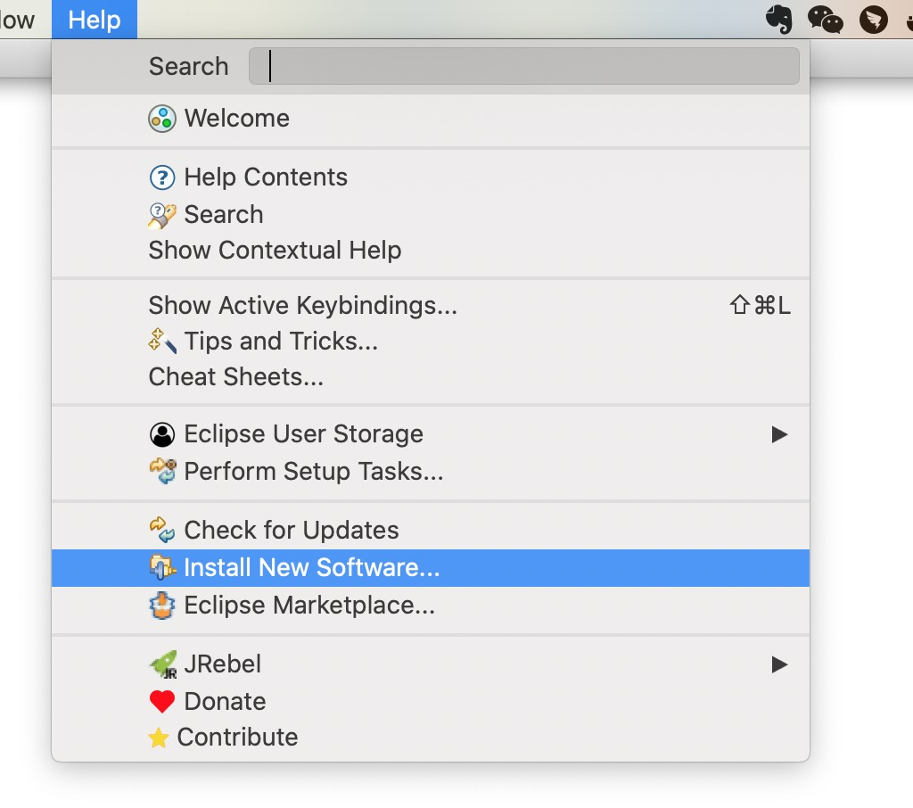
Task: Click the JRebel rocket icon
Action: point(162,664)
